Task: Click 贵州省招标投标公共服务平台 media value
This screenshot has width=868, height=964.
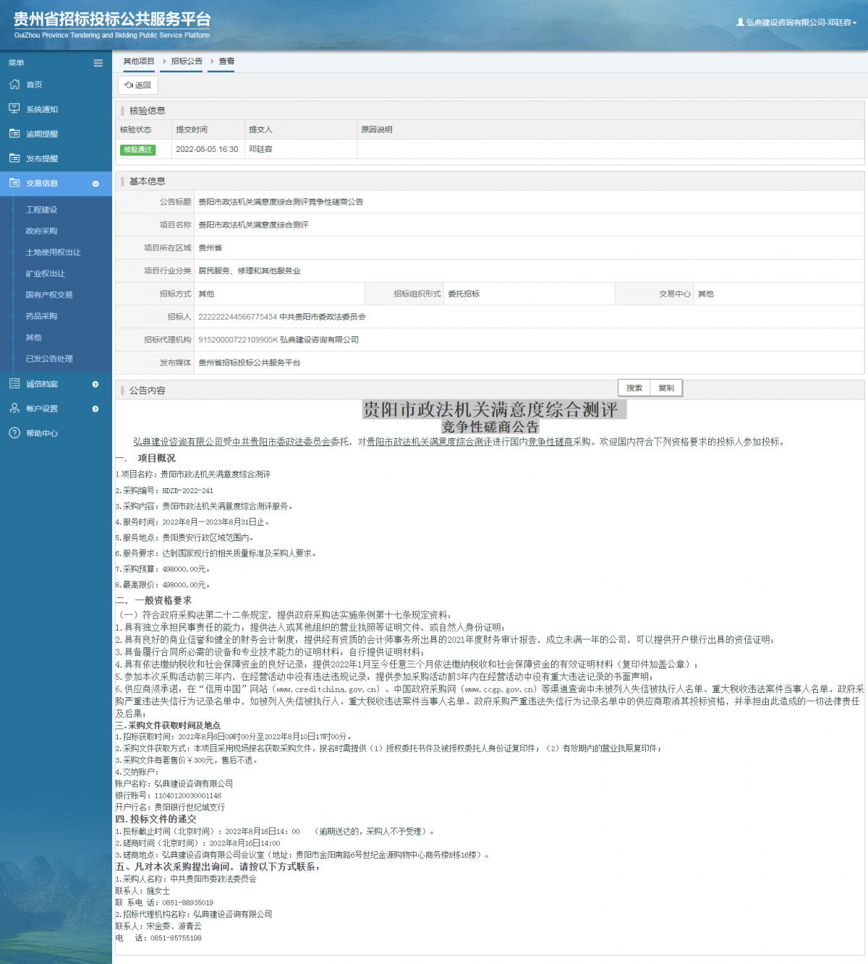Action: [250, 363]
